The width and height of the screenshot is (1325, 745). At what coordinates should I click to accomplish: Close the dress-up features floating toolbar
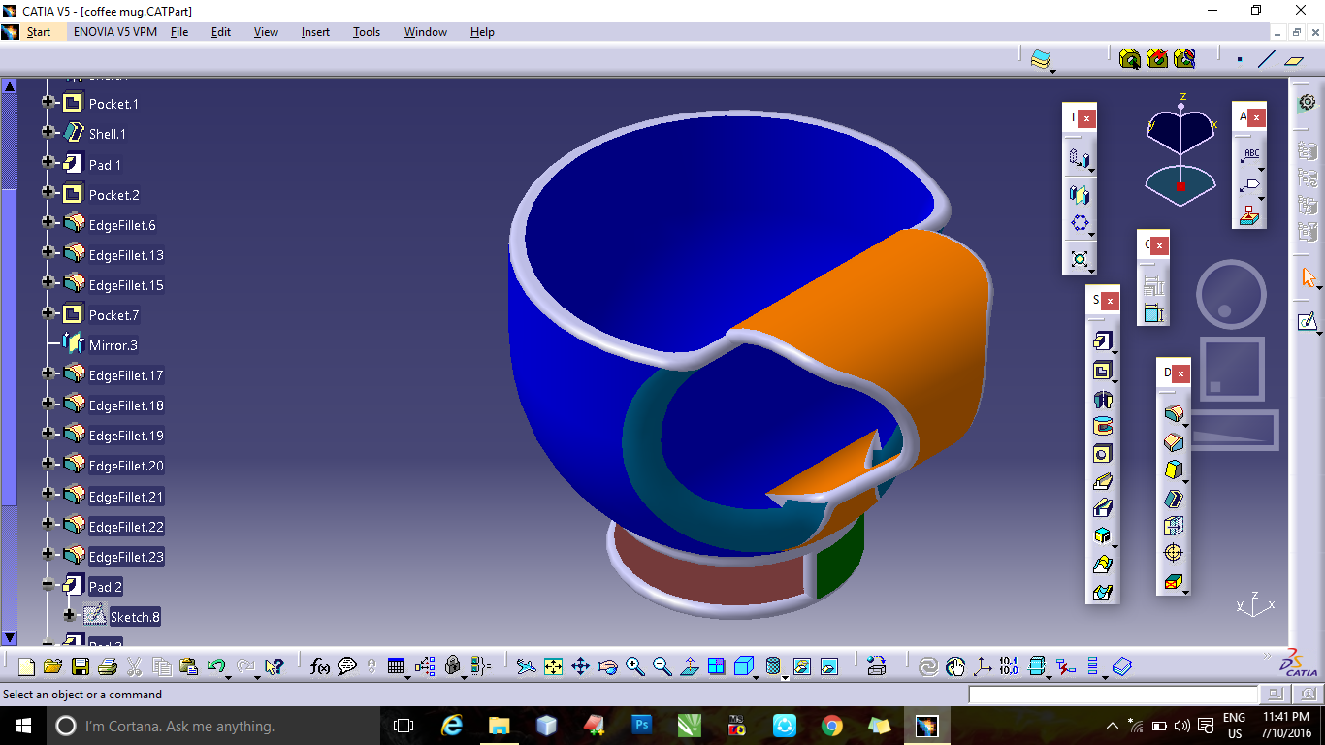click(x=1181, y=373)
